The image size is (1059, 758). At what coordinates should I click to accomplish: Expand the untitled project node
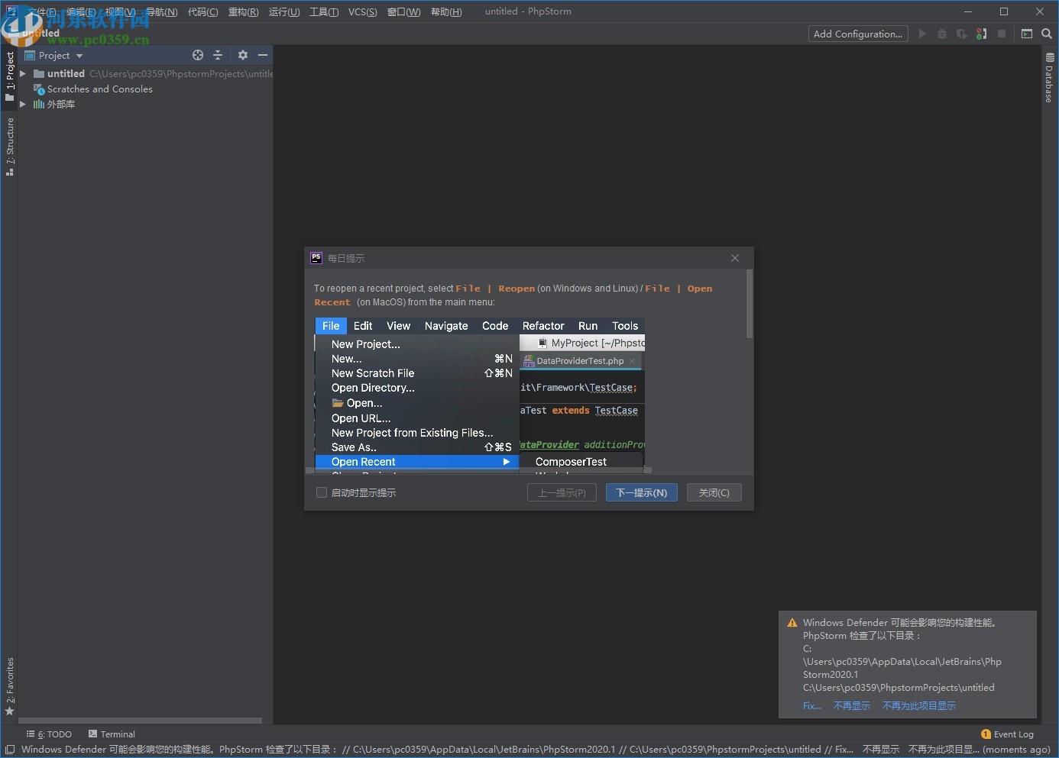22,73
